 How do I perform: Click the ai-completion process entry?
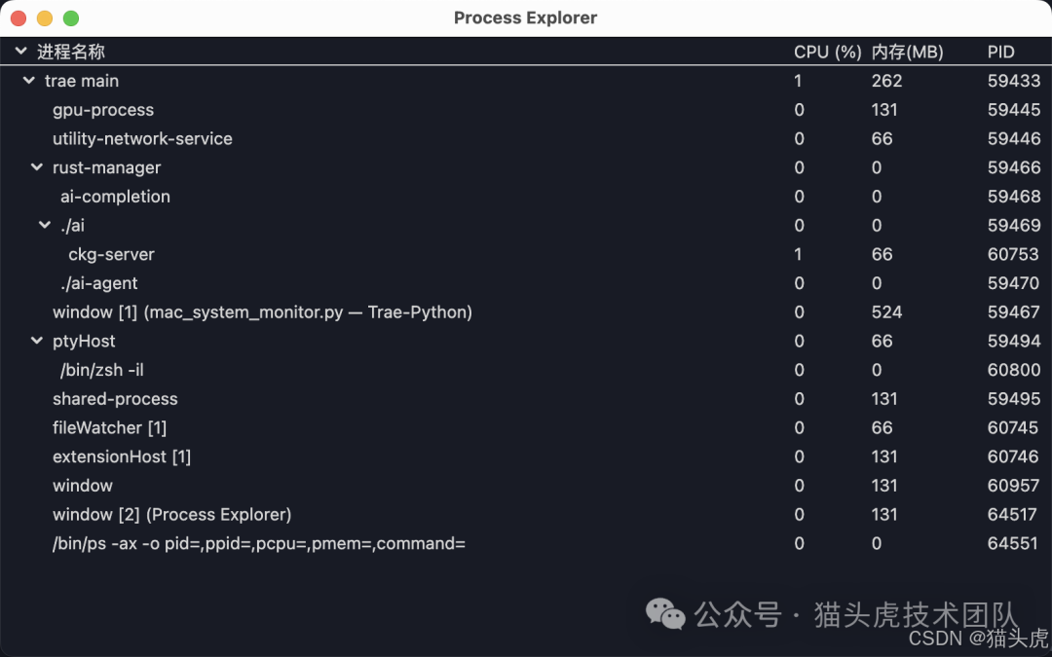pyautogui.click(x=115, y=197)
